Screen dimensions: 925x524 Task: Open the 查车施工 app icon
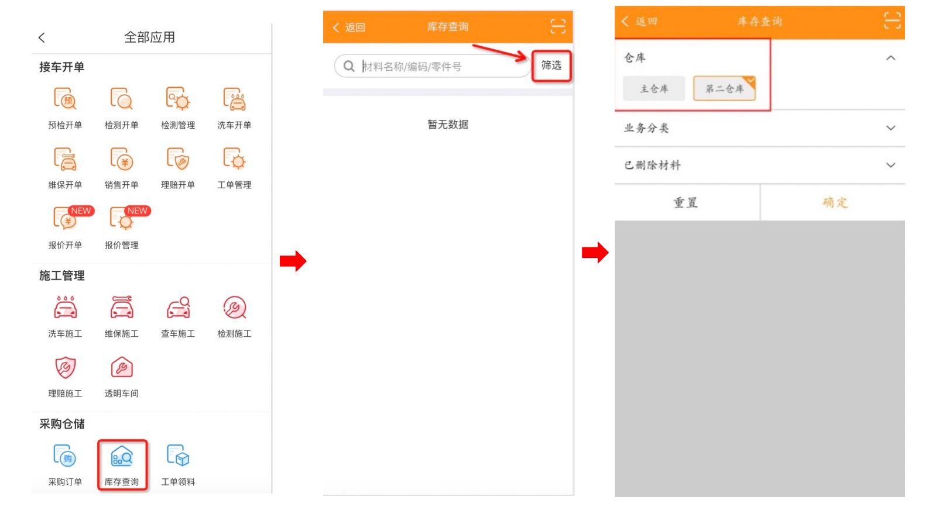click(x=178, y=308)
